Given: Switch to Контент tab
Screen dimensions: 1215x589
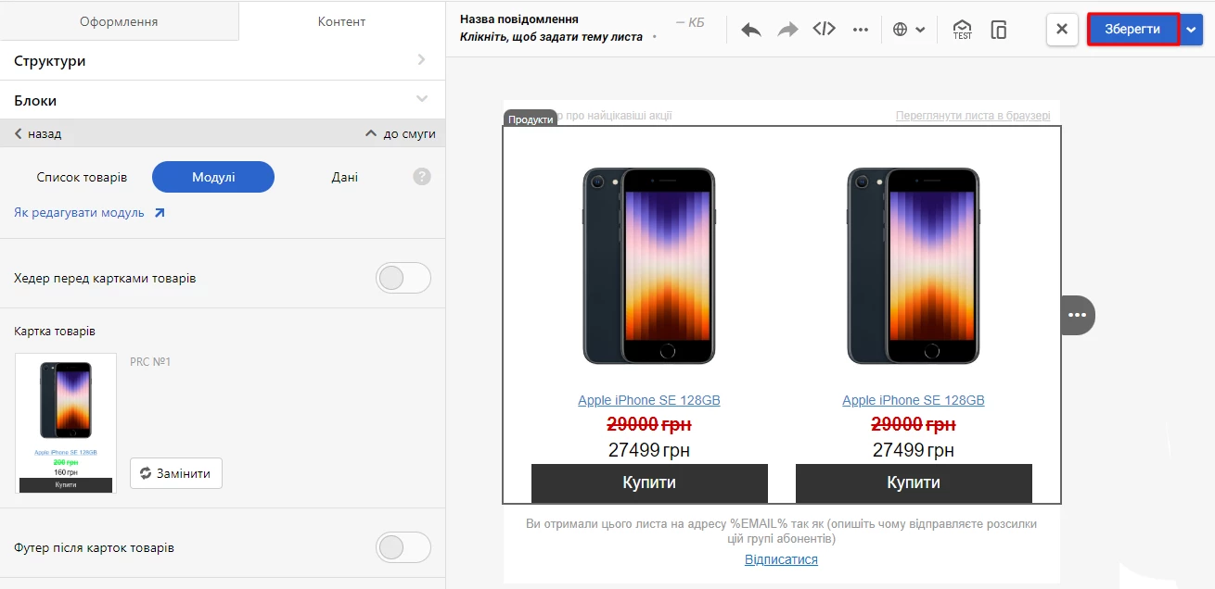Looking at the screenshot, I should tap(341, 21).
